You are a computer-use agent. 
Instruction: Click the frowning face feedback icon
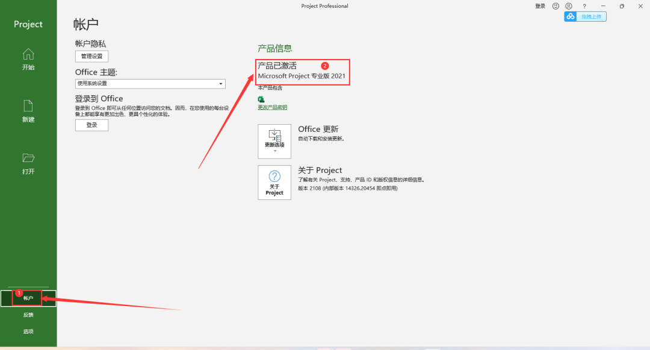569,6
